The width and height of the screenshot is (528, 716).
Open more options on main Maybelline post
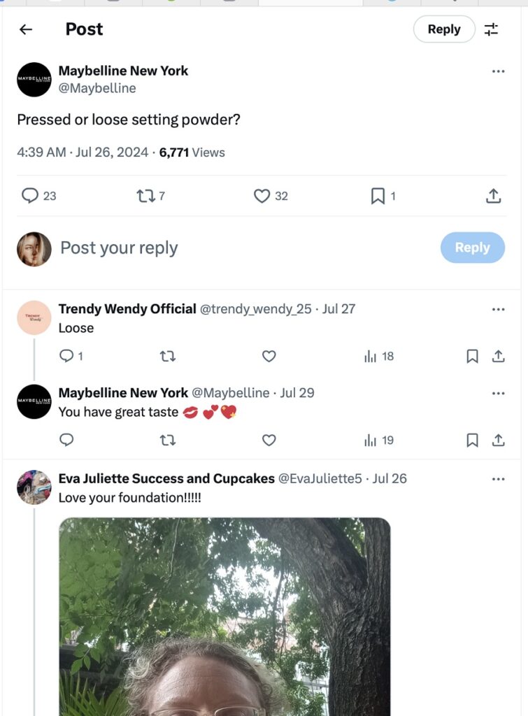click(x=498, y=71)
